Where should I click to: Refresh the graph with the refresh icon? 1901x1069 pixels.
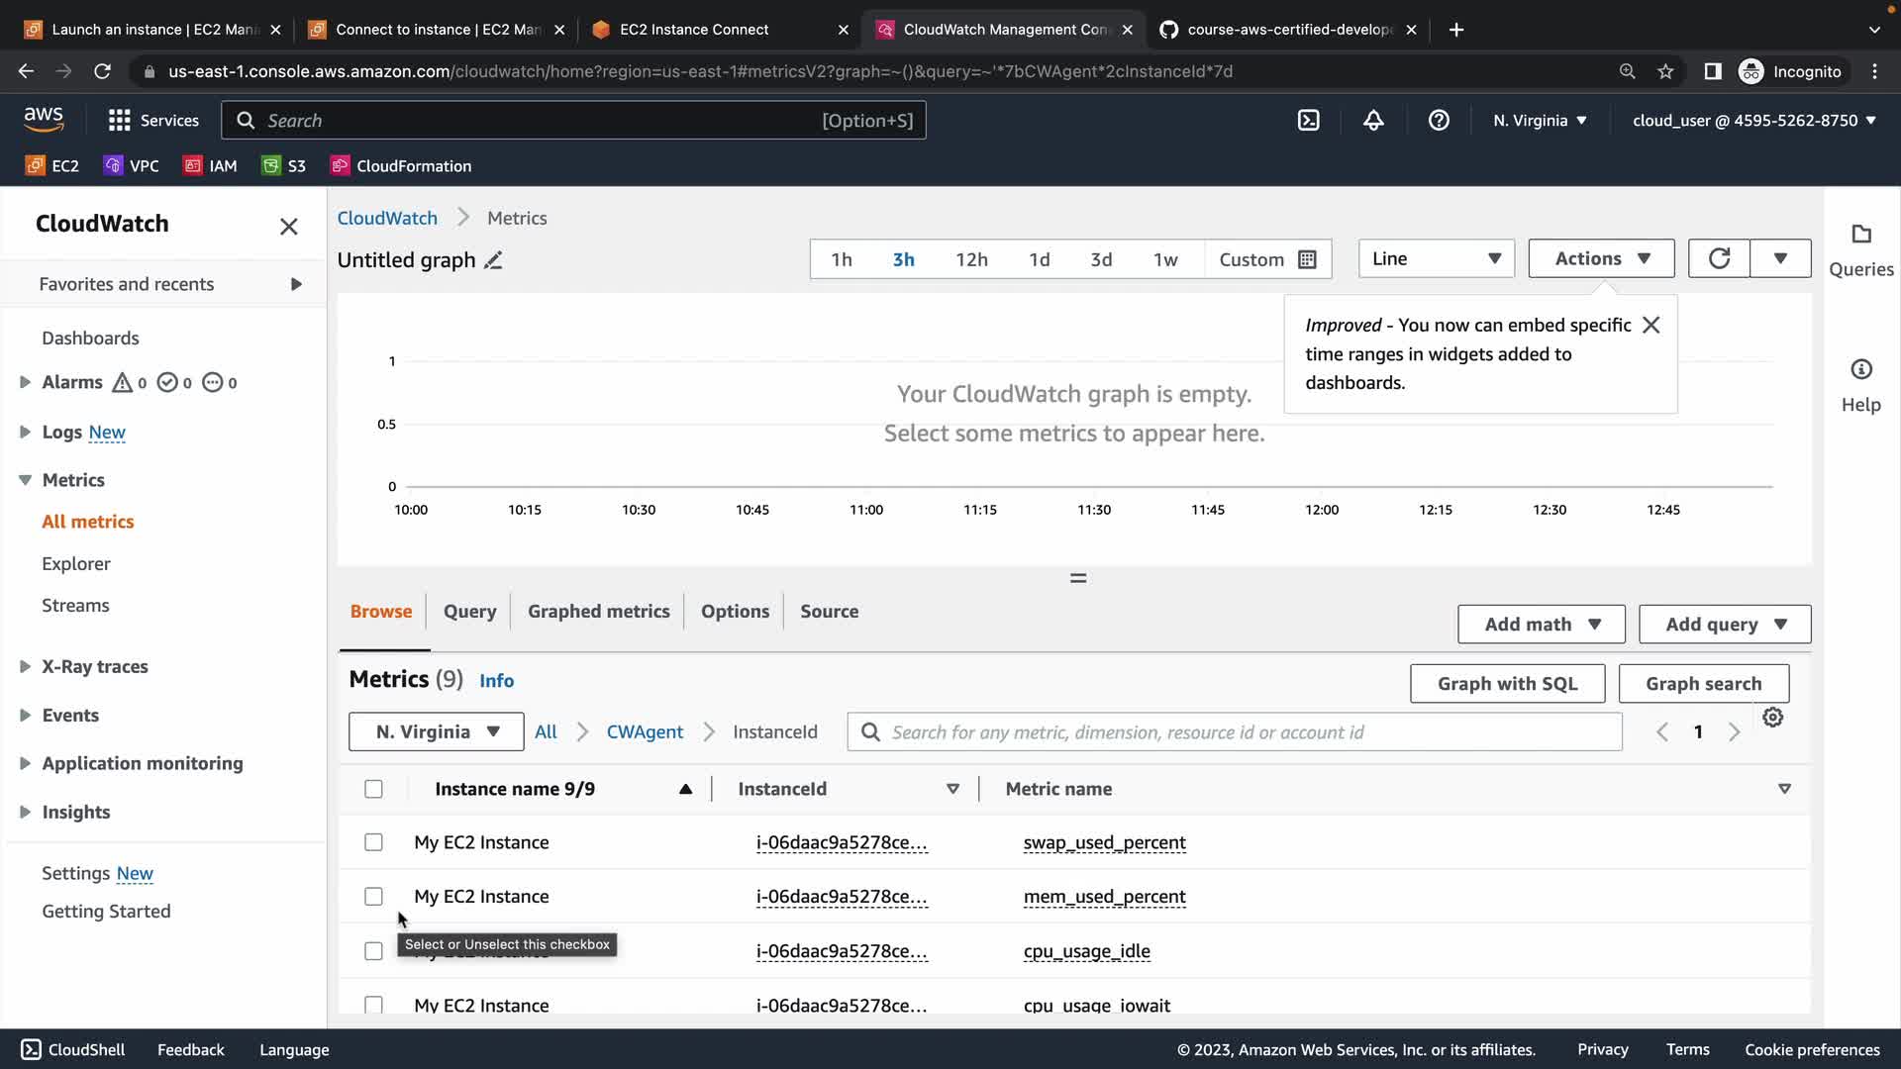[1719, 258]
